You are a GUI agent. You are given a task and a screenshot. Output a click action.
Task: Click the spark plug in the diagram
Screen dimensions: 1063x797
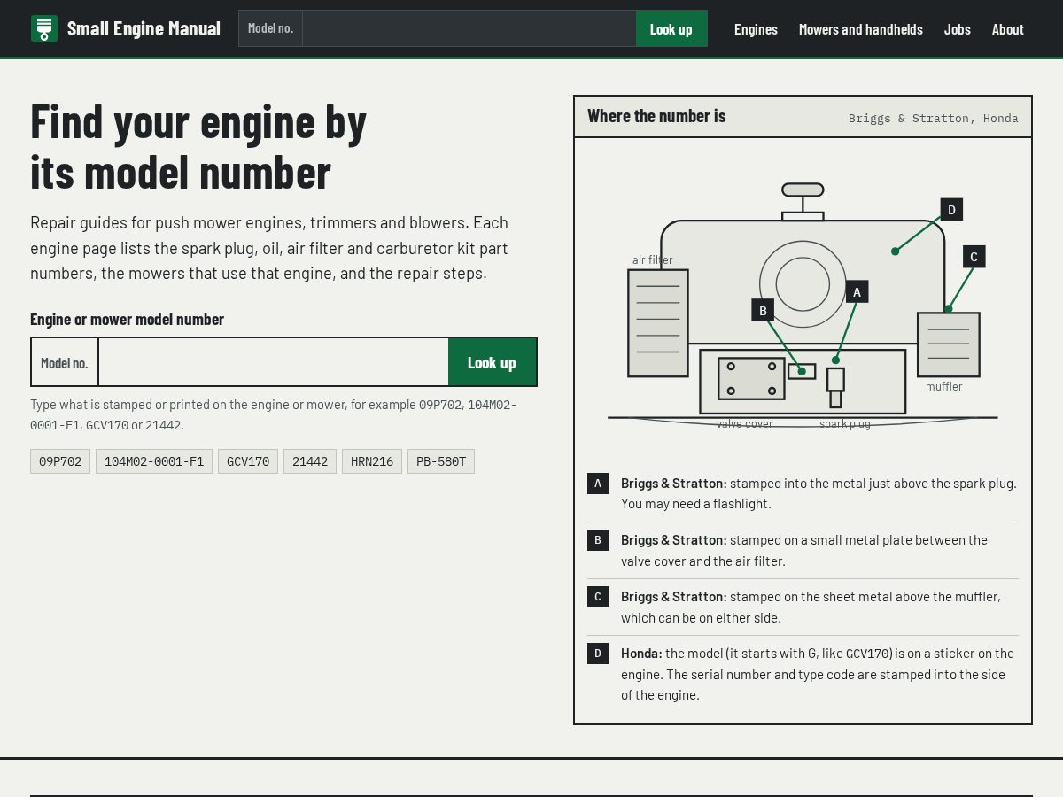point(835,387)
